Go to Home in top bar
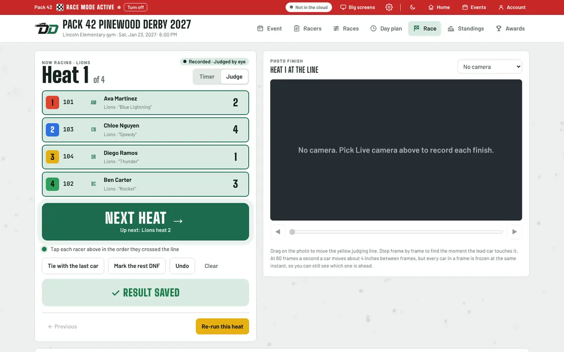Screen dimensions: 564x352 coord(439,7)
